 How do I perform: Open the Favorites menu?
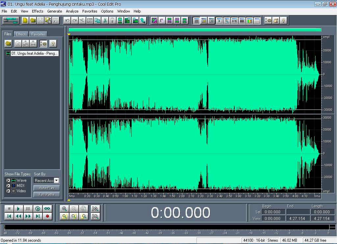[90, 11]
